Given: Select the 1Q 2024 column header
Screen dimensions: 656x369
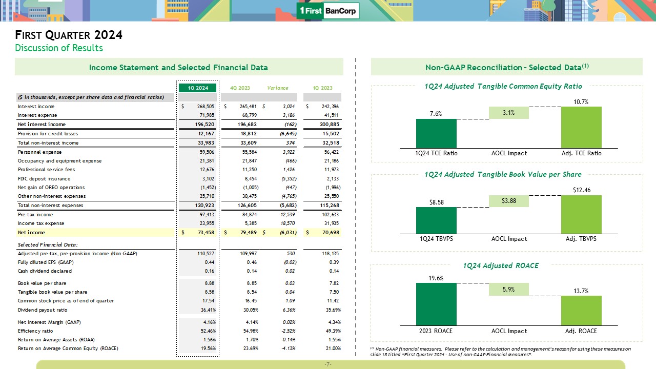Looking at the screenshot, I should click(x=198, y=88).
